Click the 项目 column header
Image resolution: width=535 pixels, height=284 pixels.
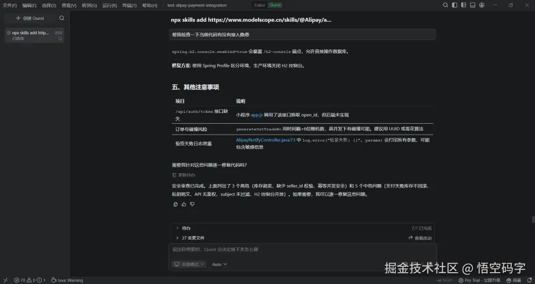pos(180,101)
